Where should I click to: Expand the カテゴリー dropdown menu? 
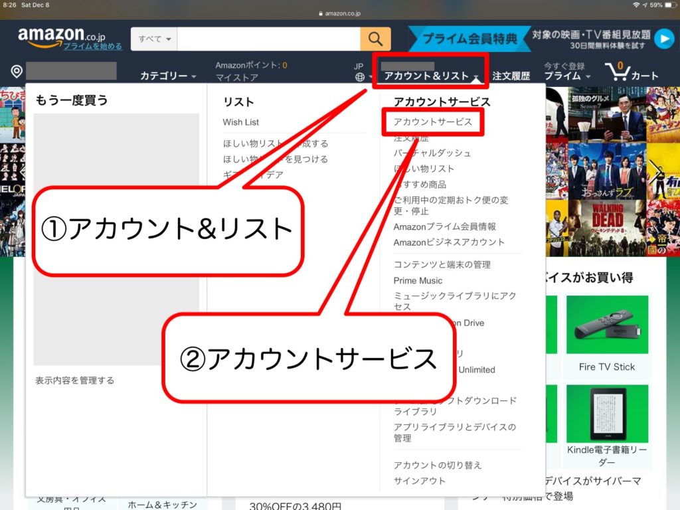pyautogui.click(x=168, y=76)
